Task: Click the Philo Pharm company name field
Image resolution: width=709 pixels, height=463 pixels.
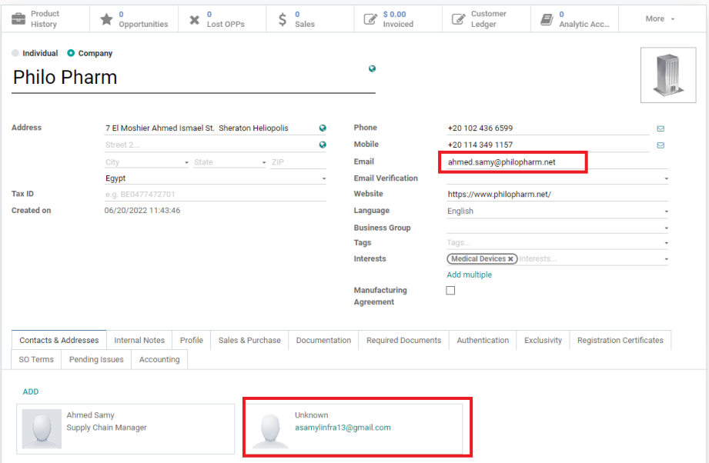Action: click(x=193, y=77)
